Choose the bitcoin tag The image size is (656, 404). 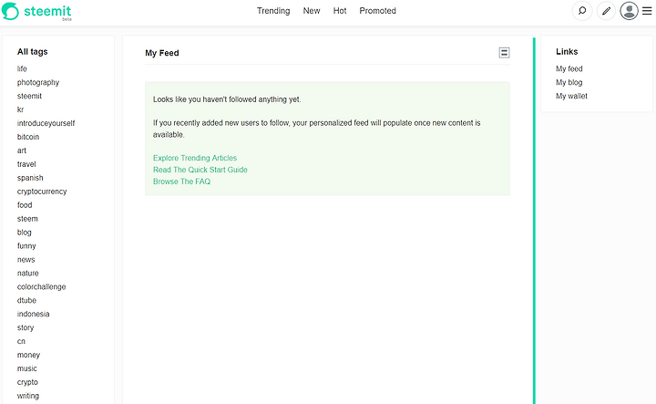(28, 137)
